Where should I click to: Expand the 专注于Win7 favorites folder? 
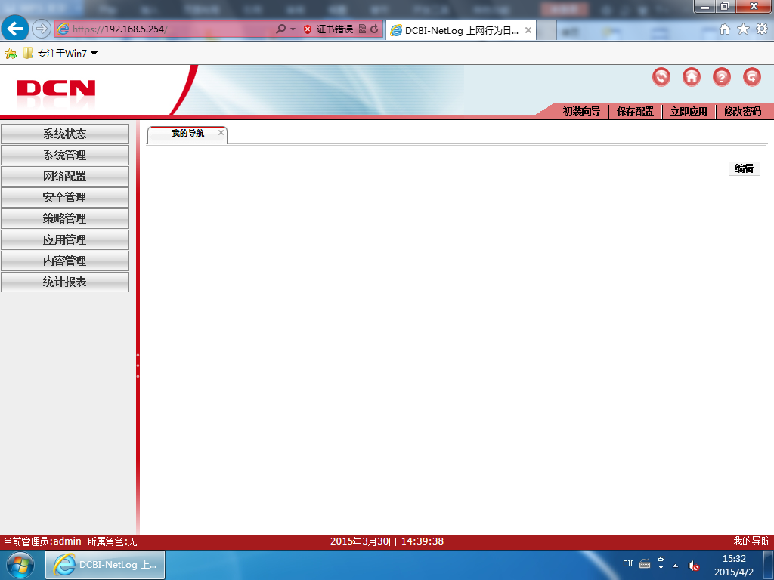60,54
